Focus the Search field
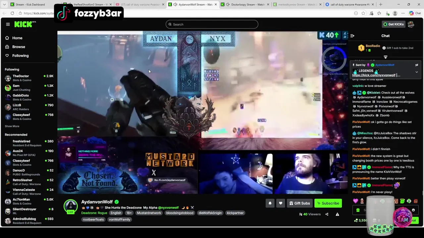 click(x=212, y=24)
